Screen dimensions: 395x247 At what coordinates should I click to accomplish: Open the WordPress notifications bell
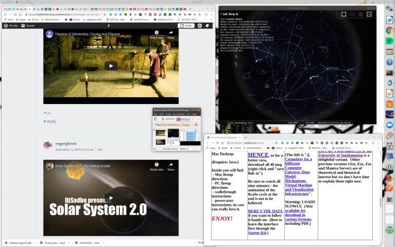pos(207,26)
